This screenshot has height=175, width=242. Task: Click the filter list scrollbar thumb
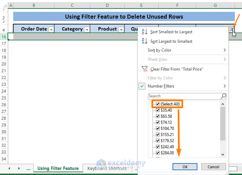coord(223,123)
